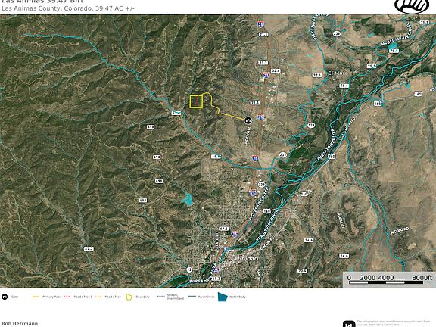The width and height of the screenshot is (436, 327).
Task: Click the Boundary polygon icon in the legend
Action: 129,297
